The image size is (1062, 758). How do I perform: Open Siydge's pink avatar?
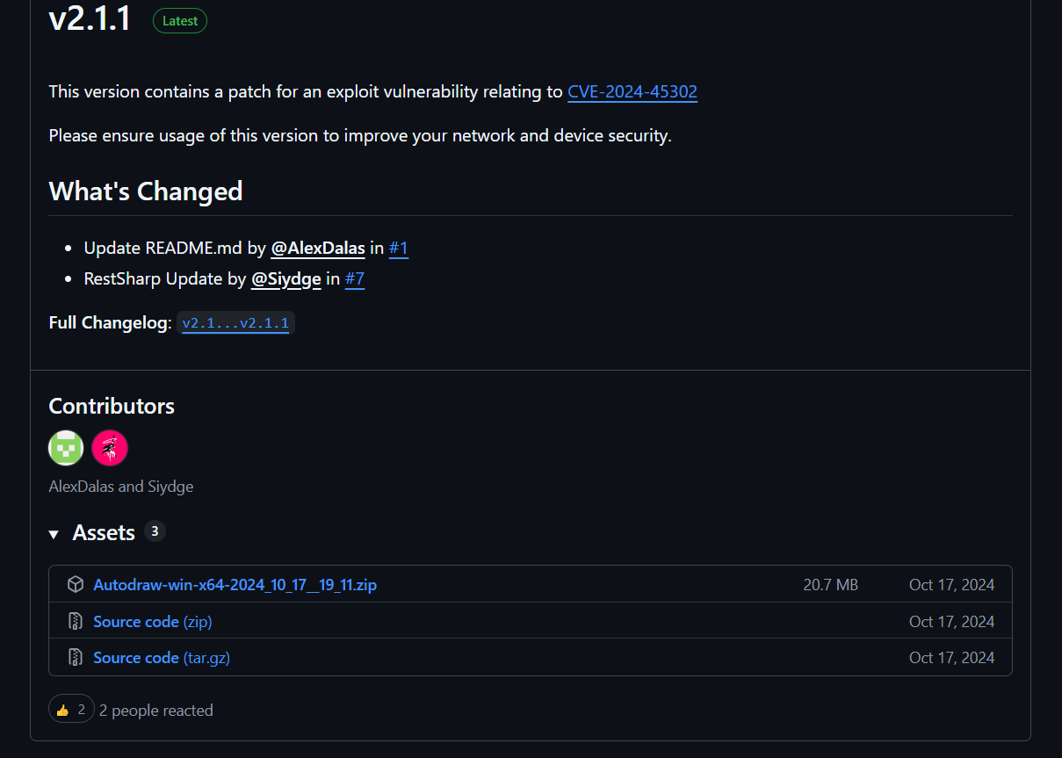pyautogui.click(x=110, y=448)
